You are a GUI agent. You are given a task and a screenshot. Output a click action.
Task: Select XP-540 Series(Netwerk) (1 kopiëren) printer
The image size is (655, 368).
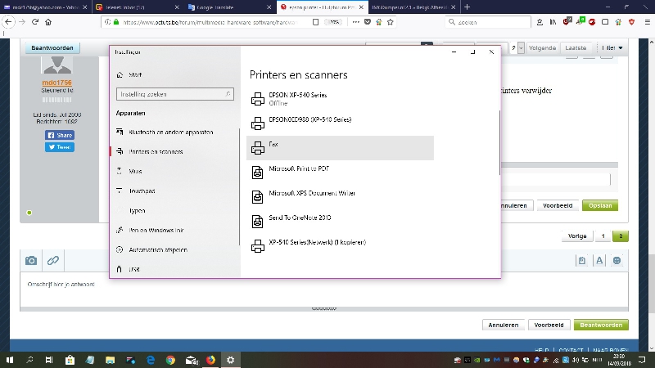(340, 246)
